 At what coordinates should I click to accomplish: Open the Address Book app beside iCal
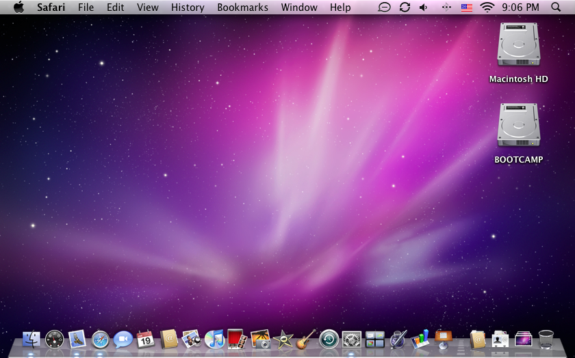[168, 339]
